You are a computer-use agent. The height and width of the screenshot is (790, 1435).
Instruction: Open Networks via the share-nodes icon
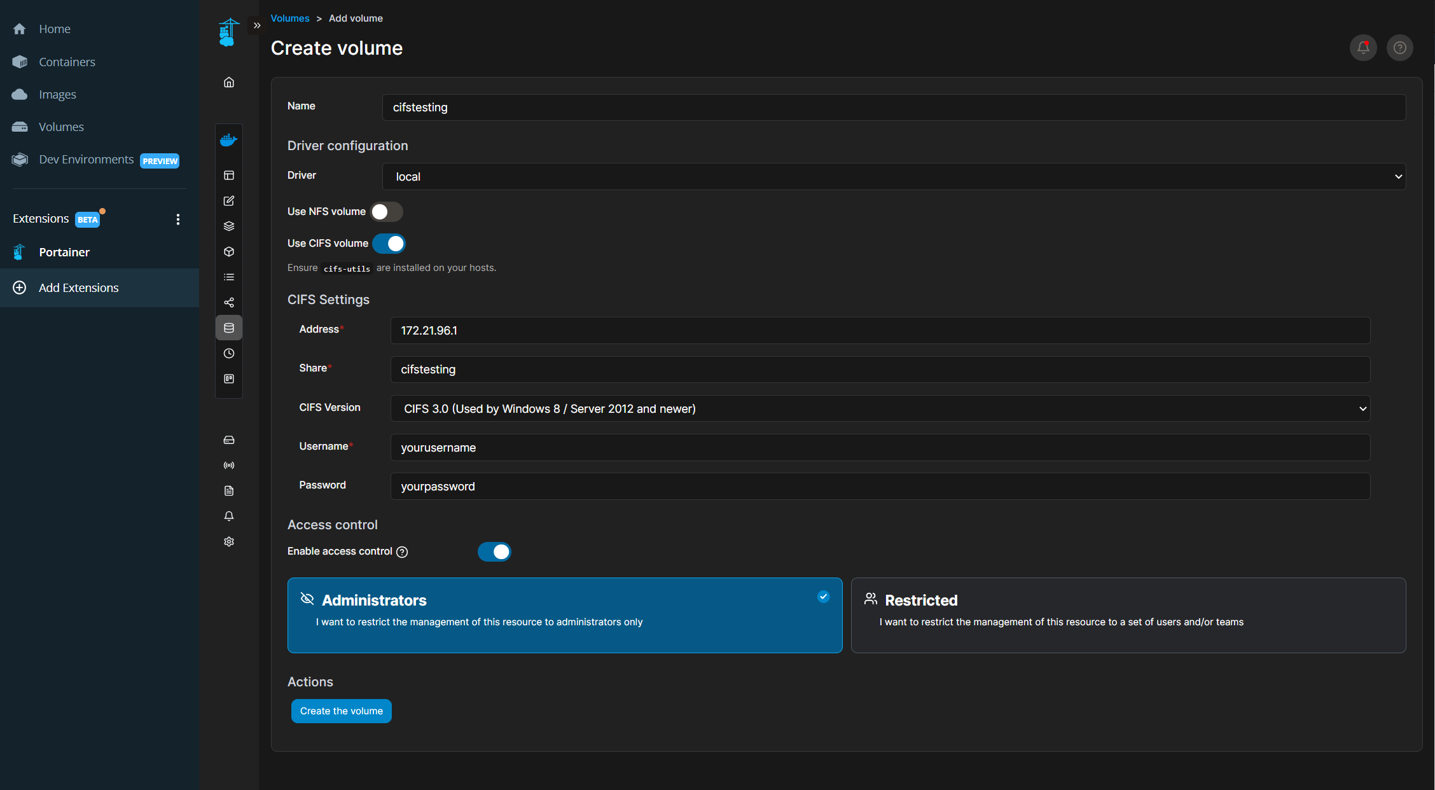click(x=229, y=303)
